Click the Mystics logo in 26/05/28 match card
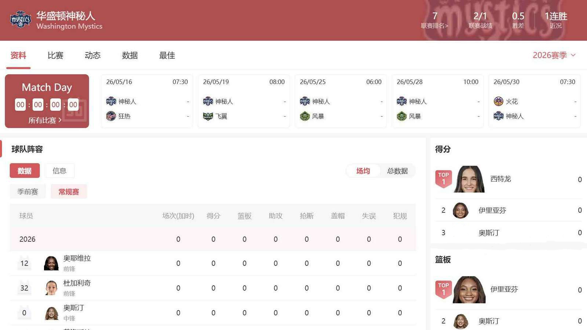587x330 pixels. tap(402, 101)
